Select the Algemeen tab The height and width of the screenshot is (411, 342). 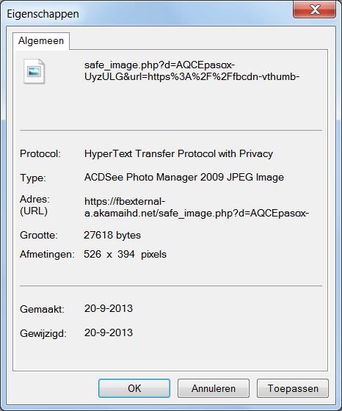pos(41,41)
